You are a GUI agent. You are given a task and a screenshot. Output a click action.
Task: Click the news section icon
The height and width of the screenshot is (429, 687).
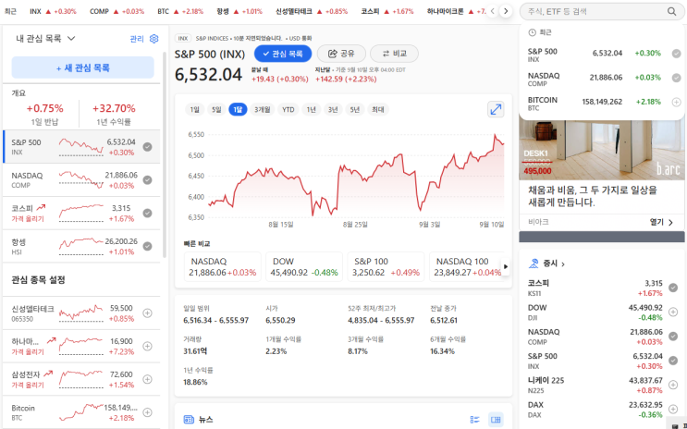tap(189, 420)
